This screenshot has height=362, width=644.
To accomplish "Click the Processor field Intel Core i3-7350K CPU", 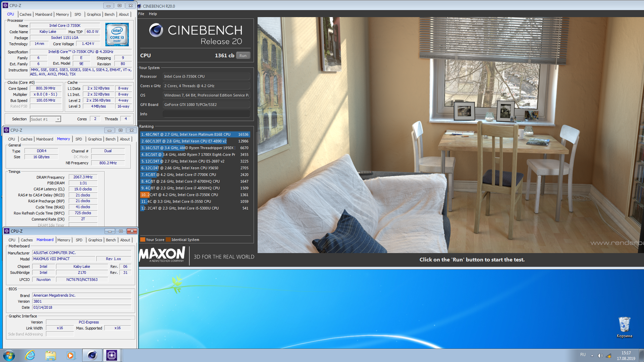I will (x=207, y=76).
